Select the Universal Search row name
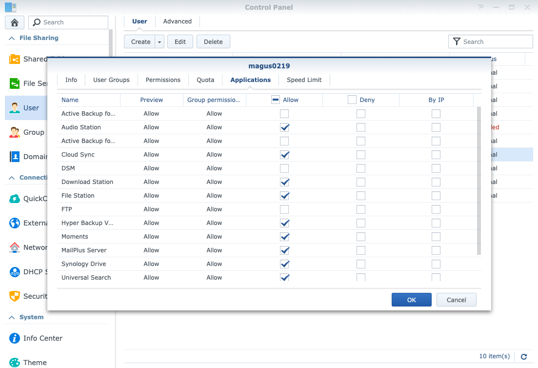 86,277
